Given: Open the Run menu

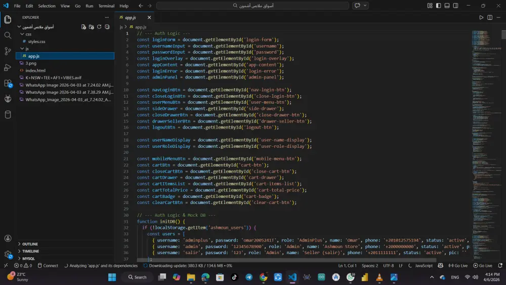Looking at the screenshot, I should (90, 6).
